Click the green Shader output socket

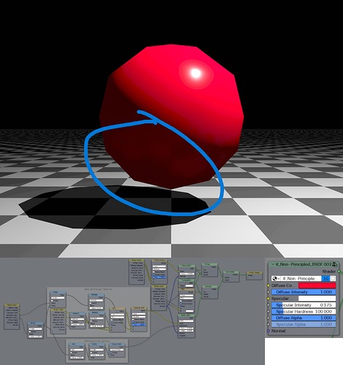[339, 271]
